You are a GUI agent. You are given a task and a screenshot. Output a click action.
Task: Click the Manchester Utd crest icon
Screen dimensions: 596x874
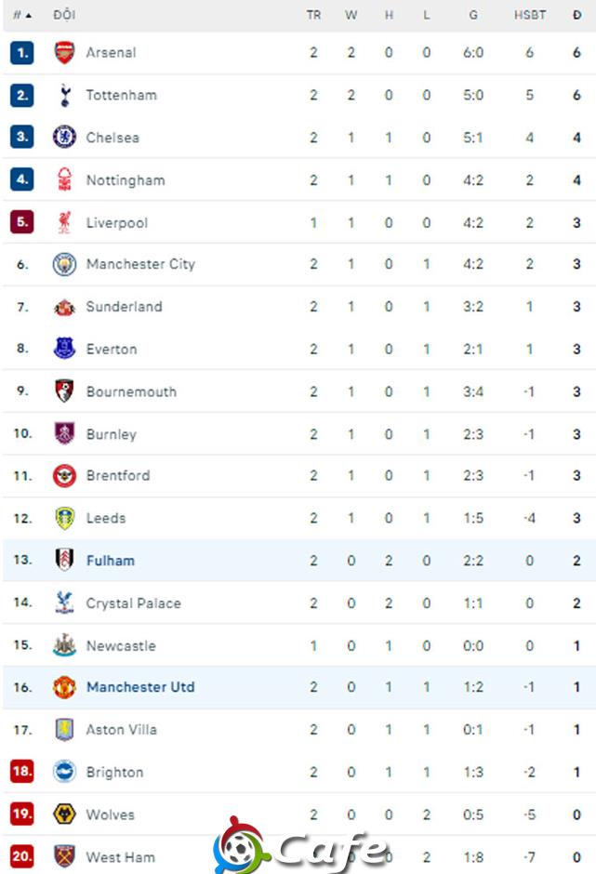pyautogui.click(x=64, y=687)
